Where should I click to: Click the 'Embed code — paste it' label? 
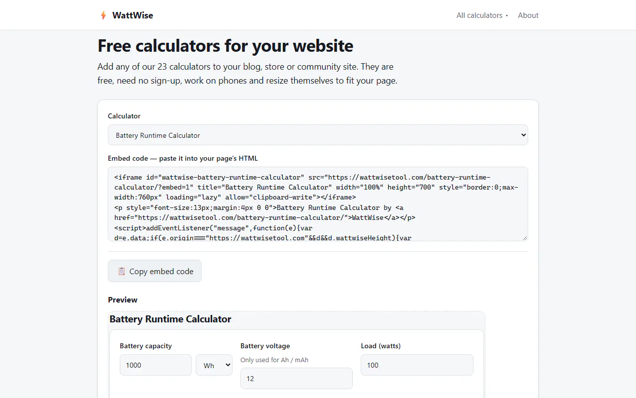[183, 158]
